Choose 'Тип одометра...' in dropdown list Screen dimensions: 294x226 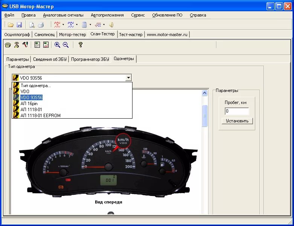[72, 86]
